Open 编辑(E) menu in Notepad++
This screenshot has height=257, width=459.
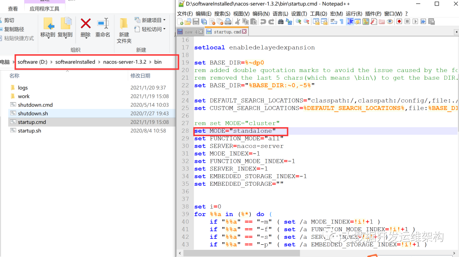coord(204,14)
